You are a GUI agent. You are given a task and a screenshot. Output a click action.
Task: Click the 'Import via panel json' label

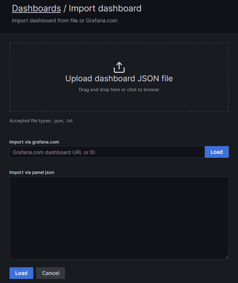coord(32,172)
